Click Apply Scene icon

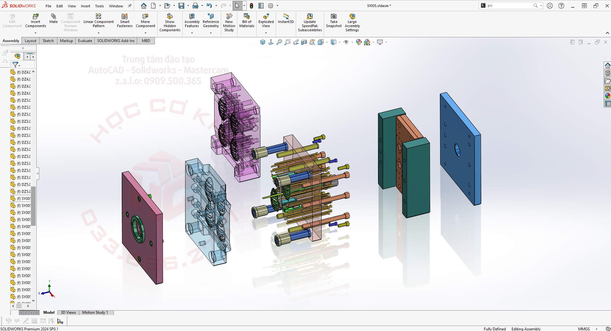(367, 42)
